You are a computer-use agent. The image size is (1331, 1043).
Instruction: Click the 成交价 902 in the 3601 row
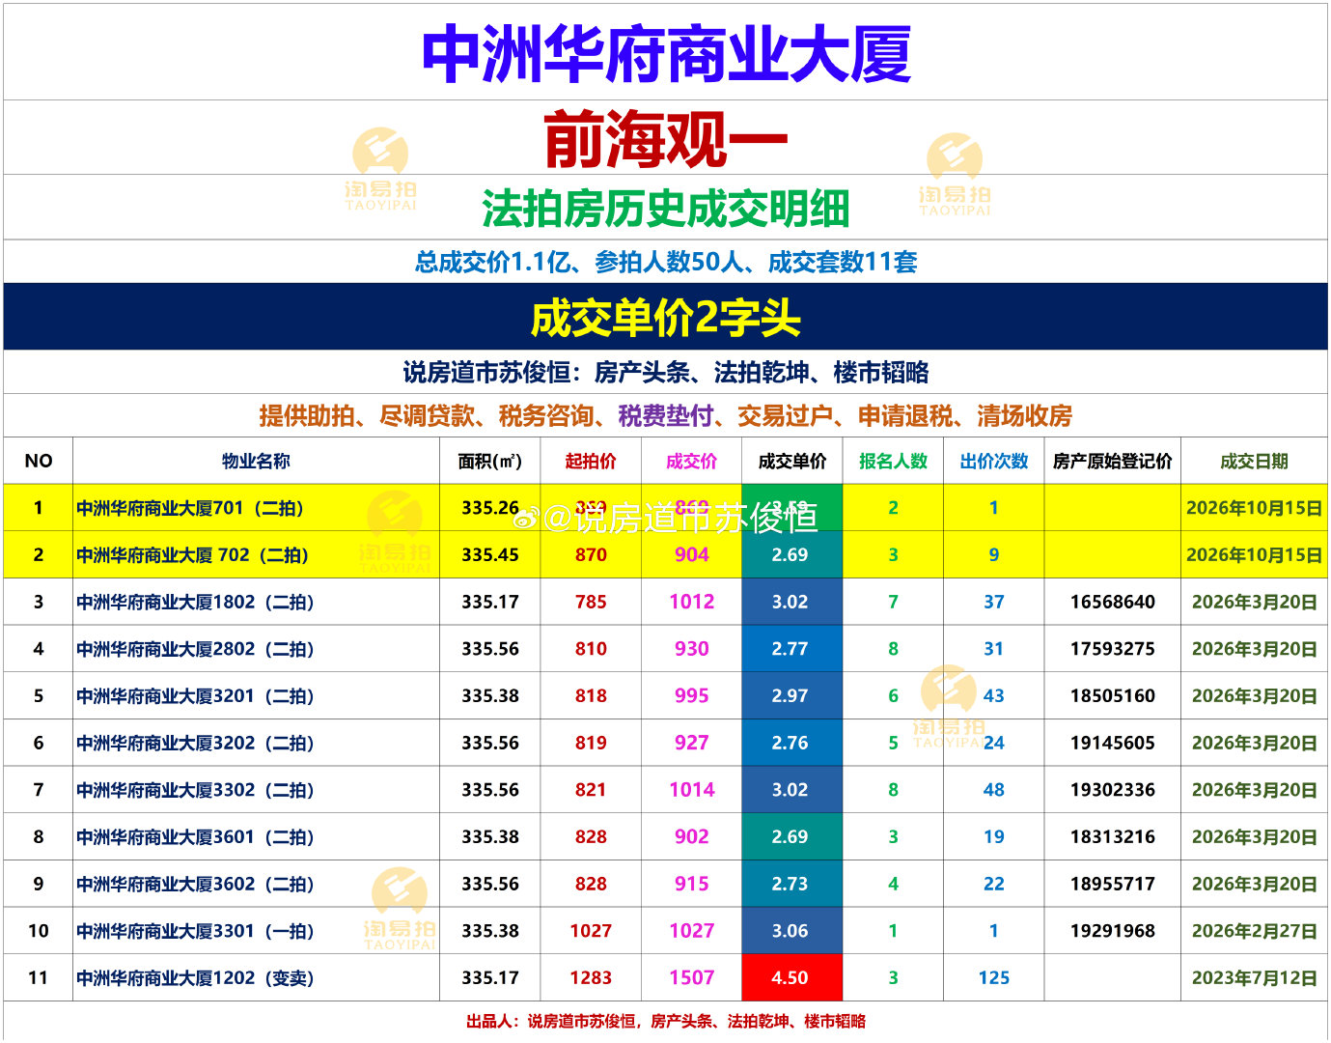pyautogui.click(x=691, y=836)
